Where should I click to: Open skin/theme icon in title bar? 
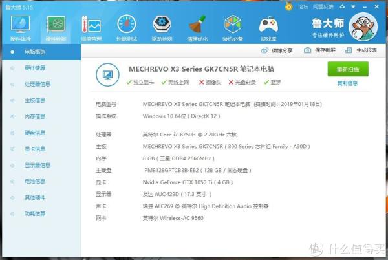pyautogui.click(x=343, y=6)
